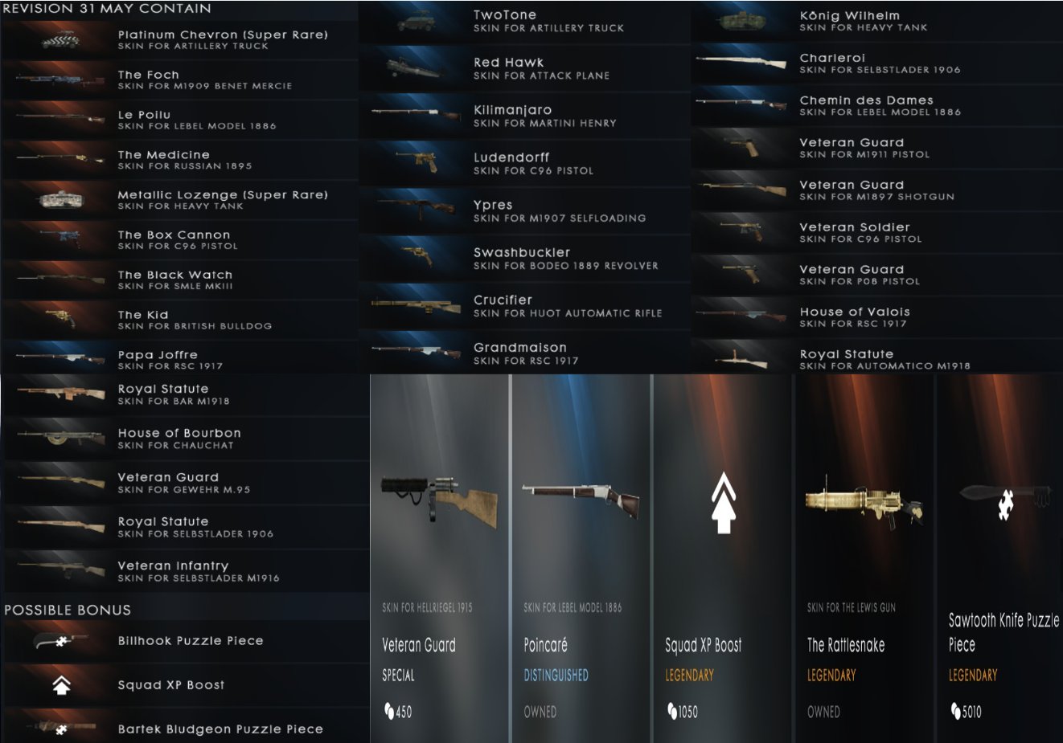Viewport: 1063px width, 743px height.
Task: Select the Veteran Guard Hellriegel 1915 skin card
Action: click(x=439, y=558)
